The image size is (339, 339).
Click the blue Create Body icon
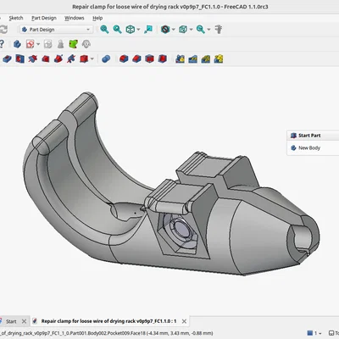tap(17, 44)
